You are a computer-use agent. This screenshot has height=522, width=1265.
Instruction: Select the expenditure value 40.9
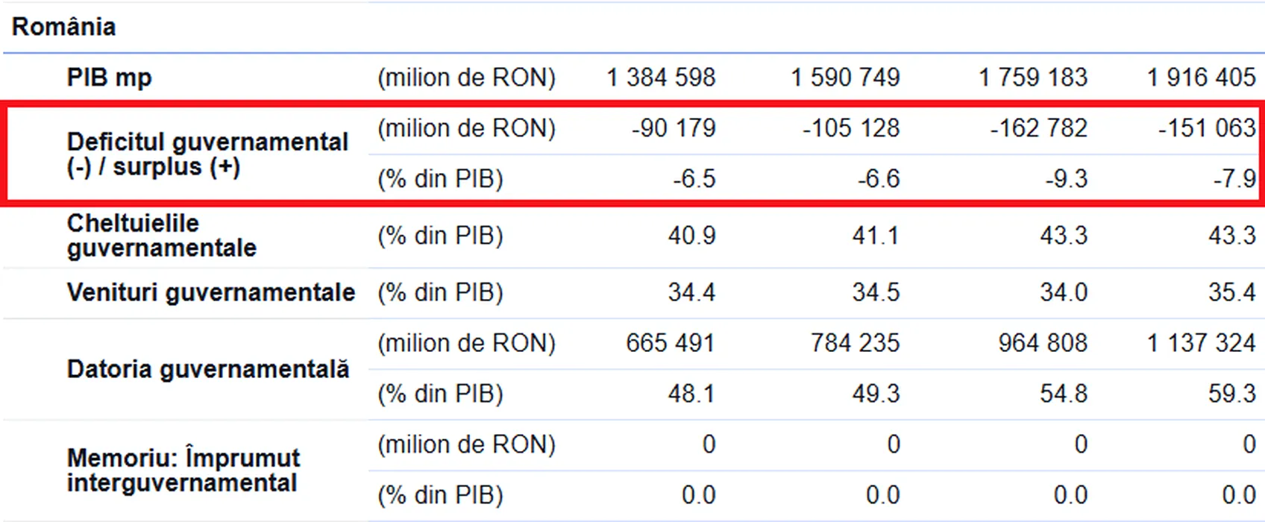click(691, 236)
